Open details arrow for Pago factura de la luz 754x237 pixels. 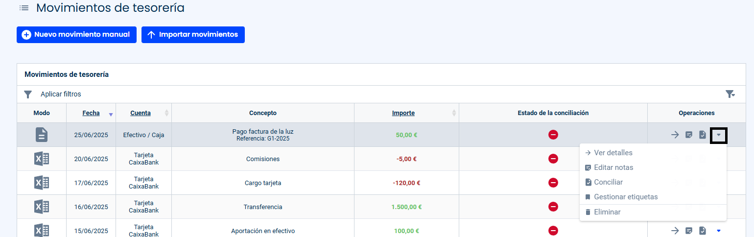tap(675, 135)
